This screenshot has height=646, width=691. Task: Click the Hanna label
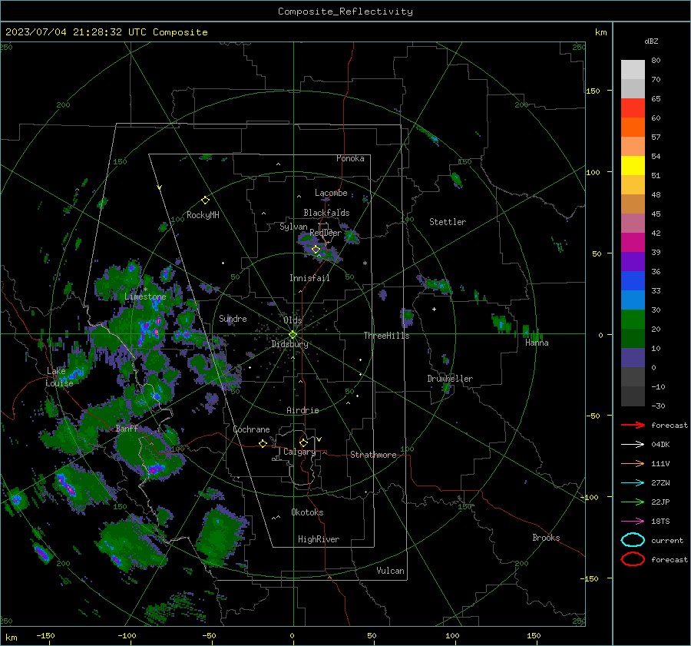coord(537,343)
